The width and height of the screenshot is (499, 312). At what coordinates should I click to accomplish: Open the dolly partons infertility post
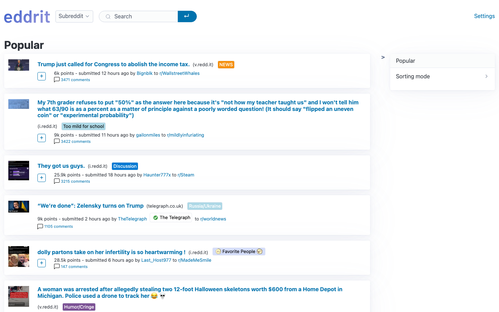click(x=111, y=252)
